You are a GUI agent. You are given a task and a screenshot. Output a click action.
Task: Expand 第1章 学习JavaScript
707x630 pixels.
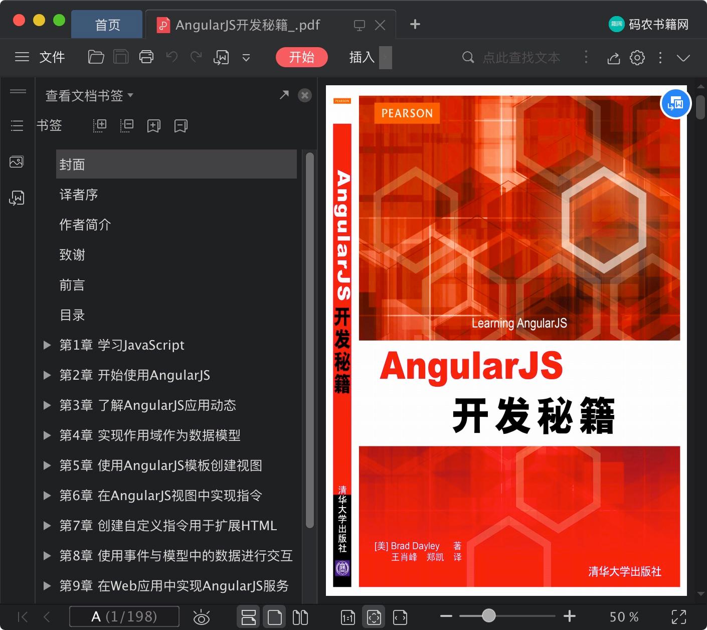(x=47, y=345)
